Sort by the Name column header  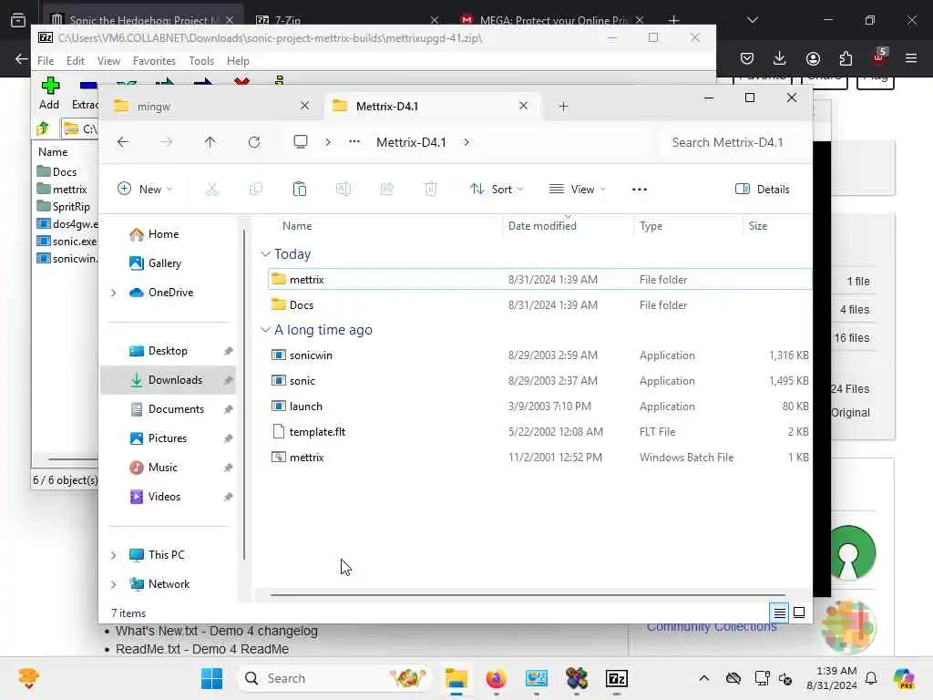pos(297,226)
